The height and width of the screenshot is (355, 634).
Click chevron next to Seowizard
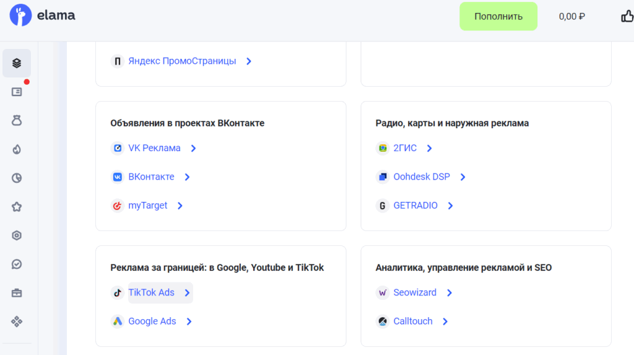(x=449, y=292)
